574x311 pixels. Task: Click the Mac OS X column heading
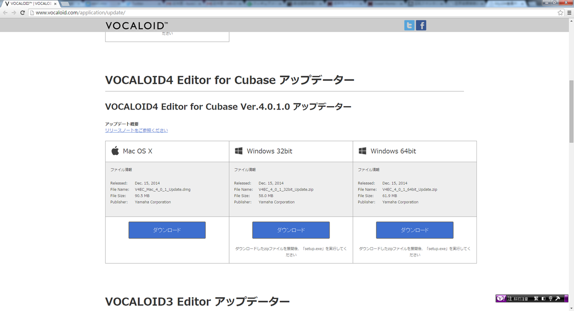coord(138,151)
